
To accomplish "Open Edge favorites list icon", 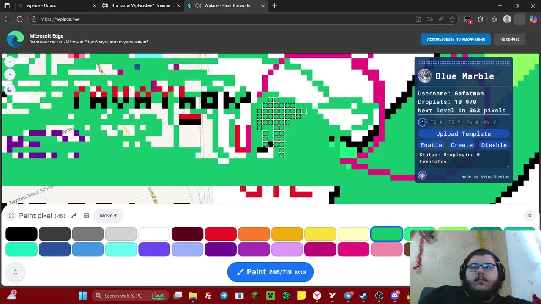I will tap(495, 19).
